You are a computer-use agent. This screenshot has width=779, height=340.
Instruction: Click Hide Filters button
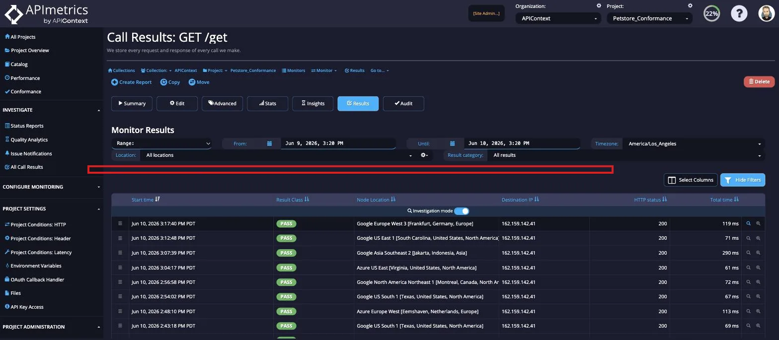(x=743, y=180)
